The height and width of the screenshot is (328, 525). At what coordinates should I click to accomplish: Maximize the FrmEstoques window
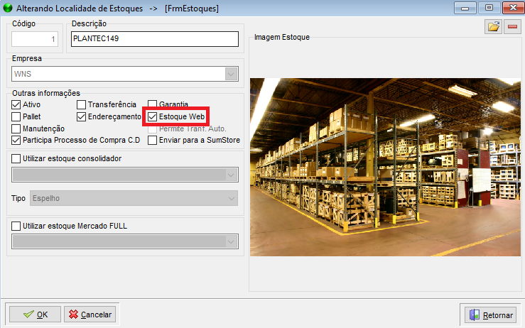(x=489, y=8)
